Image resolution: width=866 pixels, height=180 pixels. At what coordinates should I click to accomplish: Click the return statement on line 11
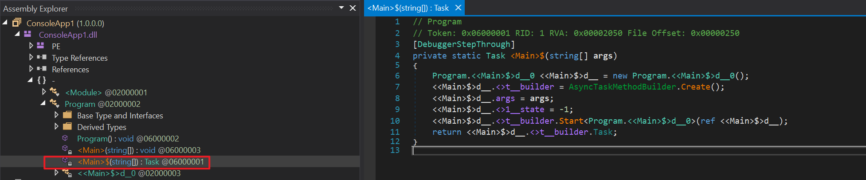tap(525, 132)
